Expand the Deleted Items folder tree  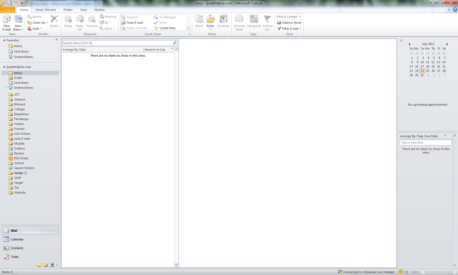(7, 88)
